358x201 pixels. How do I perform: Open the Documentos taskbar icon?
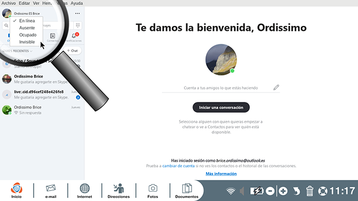coord(187,191)
